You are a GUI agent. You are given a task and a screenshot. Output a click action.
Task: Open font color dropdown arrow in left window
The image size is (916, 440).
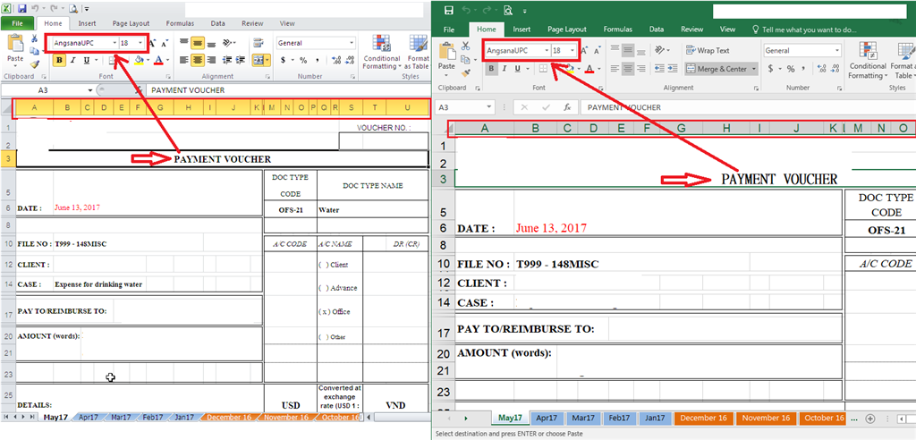tap(167, 60)
